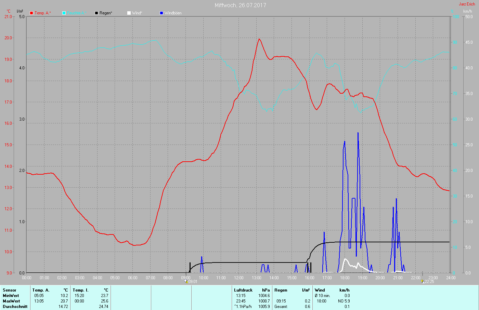Screen dimensions: 479x310
Task: Click the 'Jarz Erich' author label
Action: pyautogui.click(x=467, y=4)
